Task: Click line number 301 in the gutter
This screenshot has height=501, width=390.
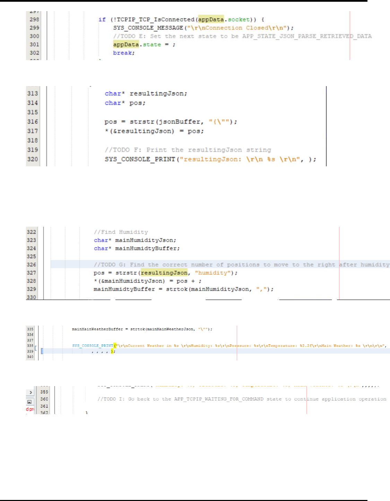Action: (34, 44)
